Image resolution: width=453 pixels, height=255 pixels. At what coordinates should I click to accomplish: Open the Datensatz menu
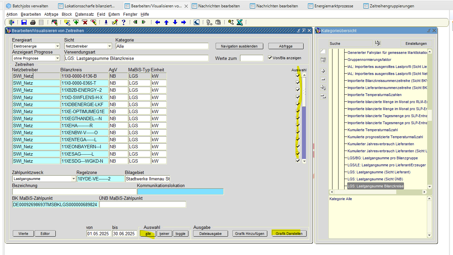tap(84, 14)
